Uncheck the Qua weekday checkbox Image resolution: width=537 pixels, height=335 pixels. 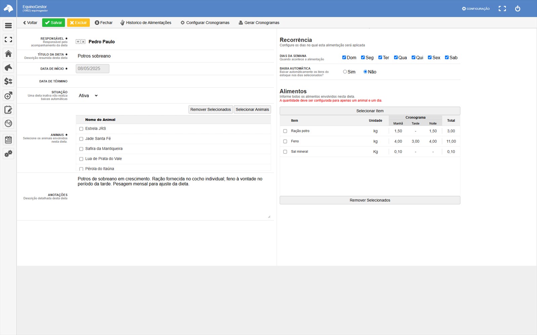tap(396, 57)
